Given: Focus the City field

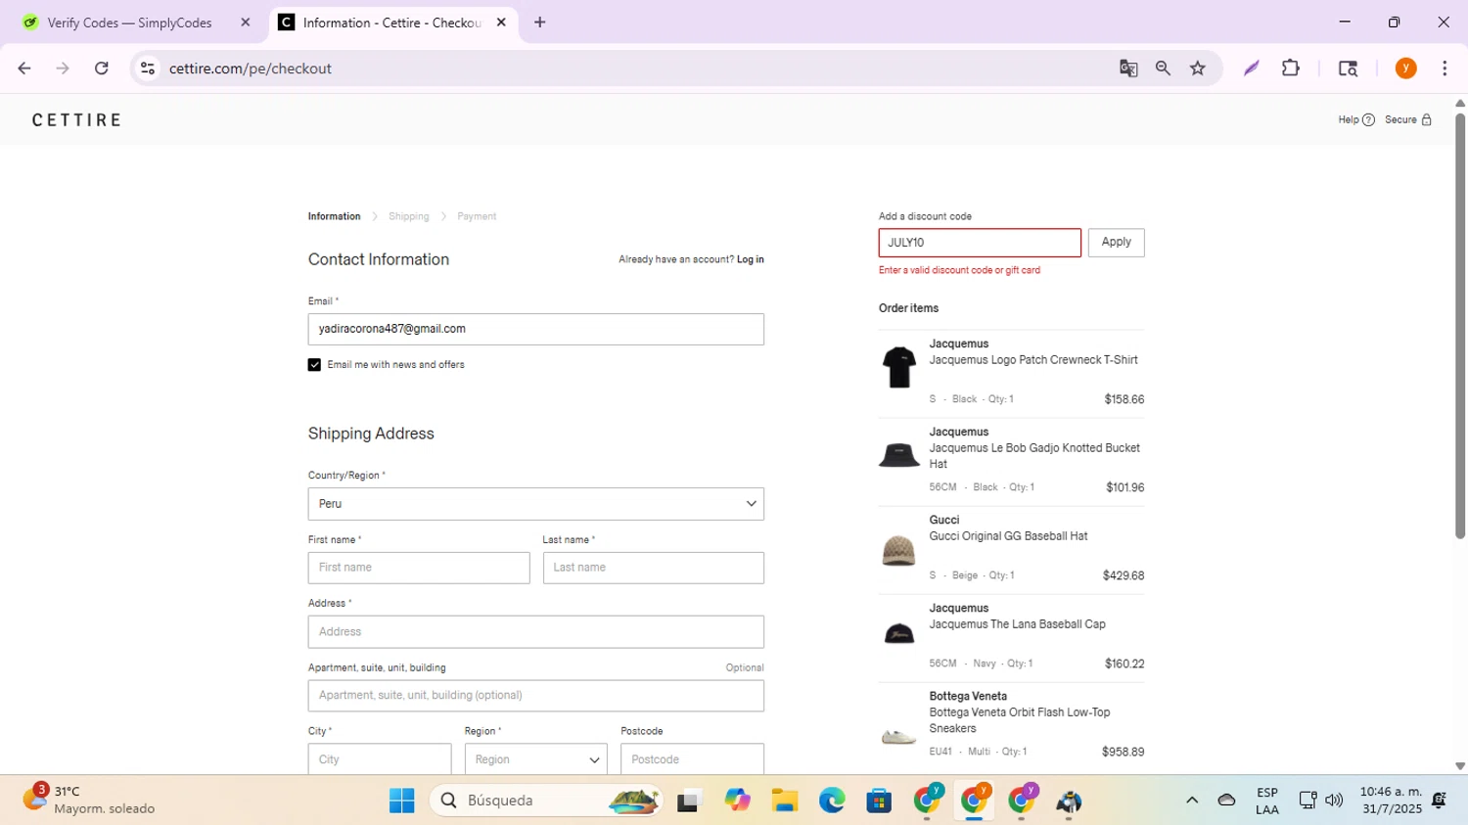Looking at the screenshot, I should (380, 759).
